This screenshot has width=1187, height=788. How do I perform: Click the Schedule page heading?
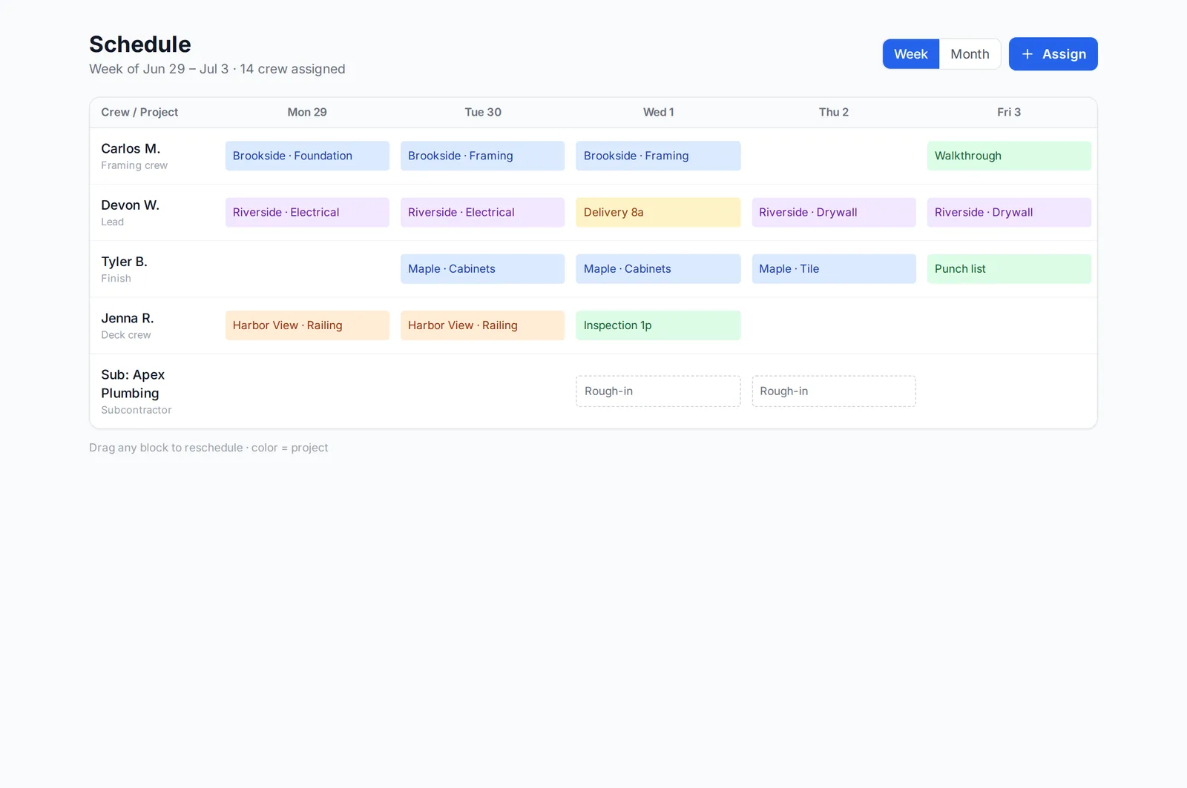(x=140, y=44)
